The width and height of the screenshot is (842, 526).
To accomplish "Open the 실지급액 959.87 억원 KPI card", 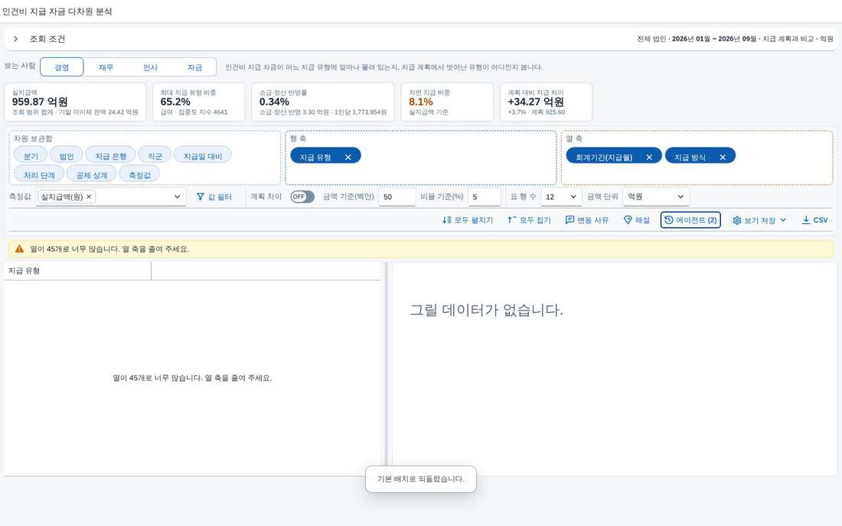I will (75, 102).
